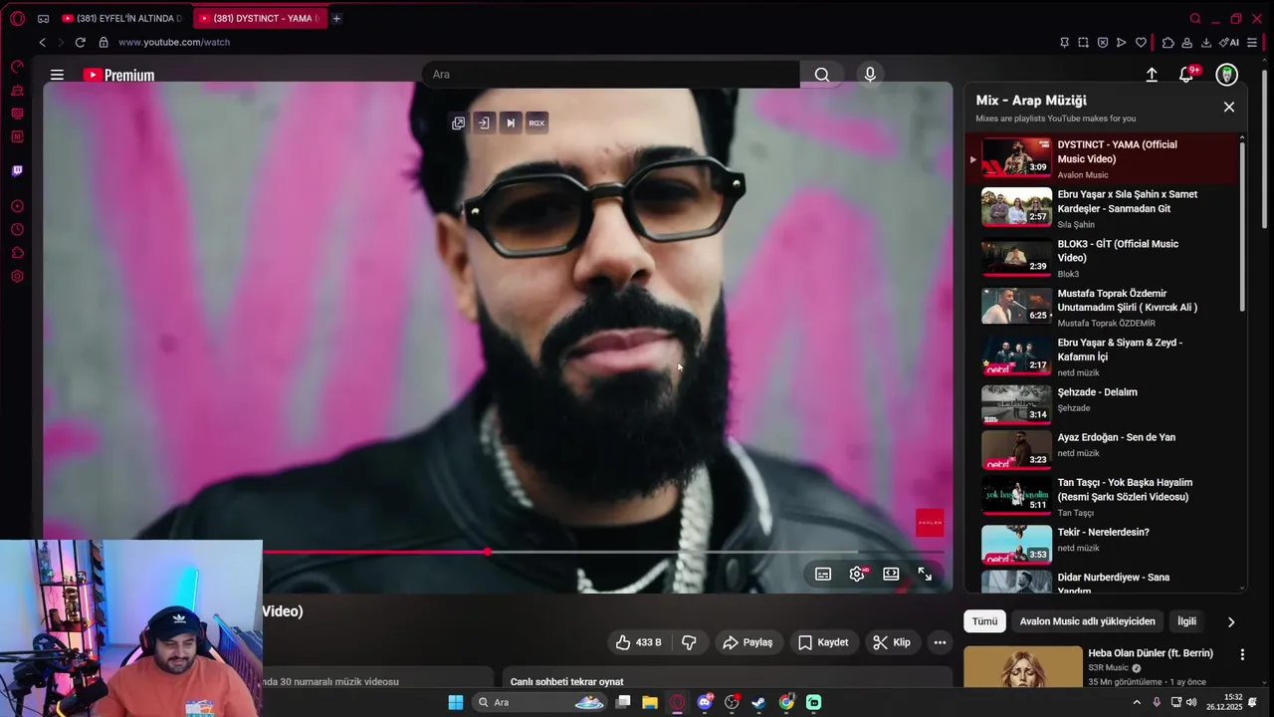Pop out the video player

pyautogui.click(x=458, y=123)
